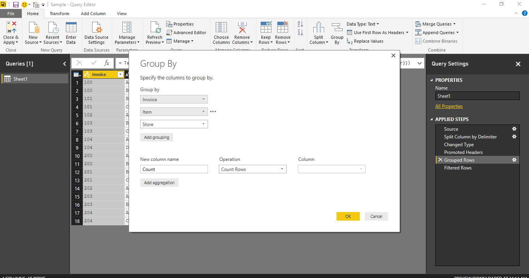
Task: Click the Add aggregation button
Action: pos(159,183)
